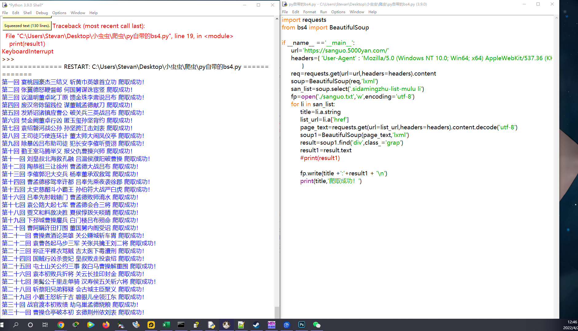578x331 pixels.
Task: Open Help menu in Python Shell
Action: tap(93, 13)
